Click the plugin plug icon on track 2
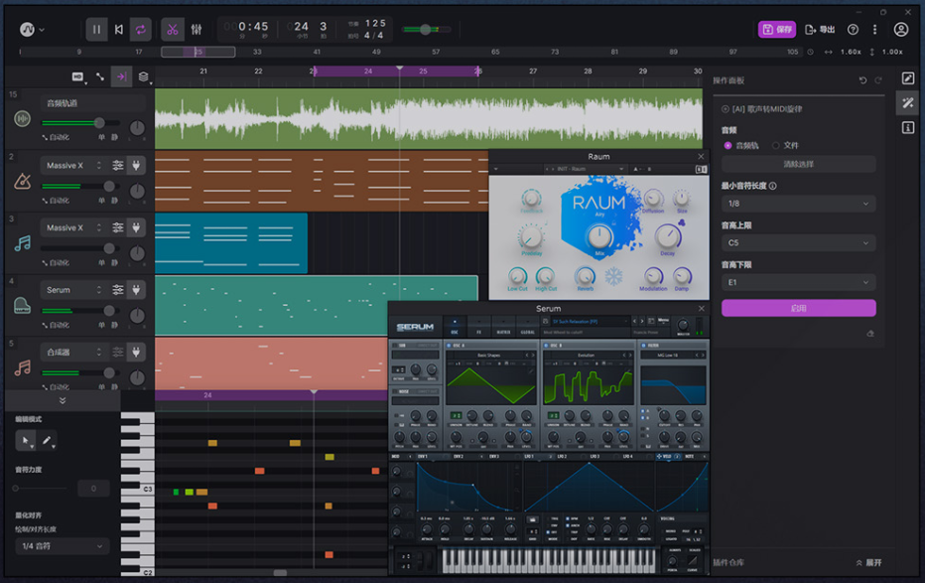 coord(136,165)
